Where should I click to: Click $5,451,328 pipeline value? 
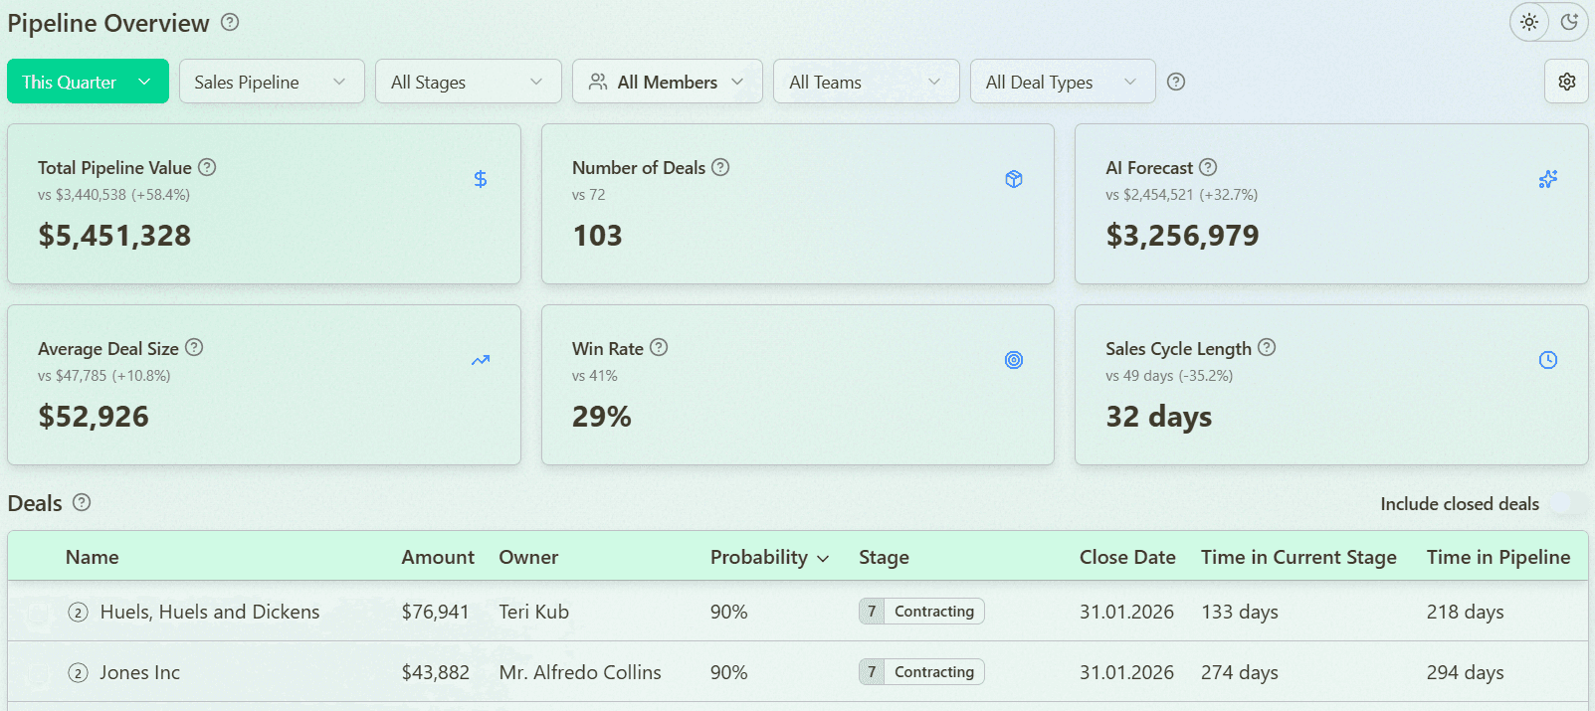[114, 236]
